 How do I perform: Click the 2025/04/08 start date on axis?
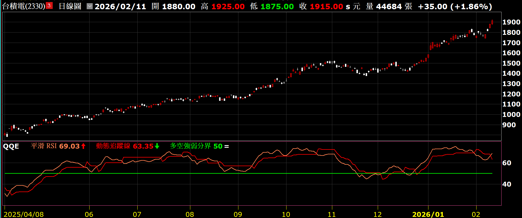tap(24, 214)
